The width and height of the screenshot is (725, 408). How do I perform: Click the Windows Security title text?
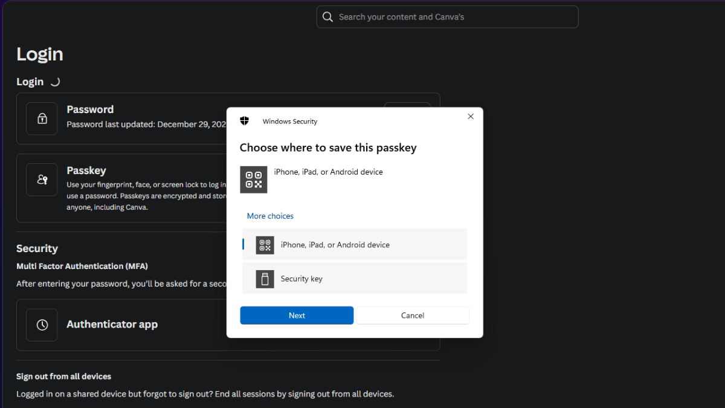click(x=290, y=121)
